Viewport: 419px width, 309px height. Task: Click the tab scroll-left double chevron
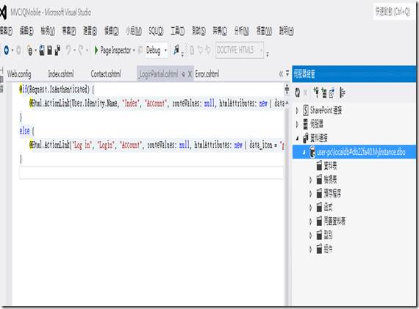click(281, 74)
